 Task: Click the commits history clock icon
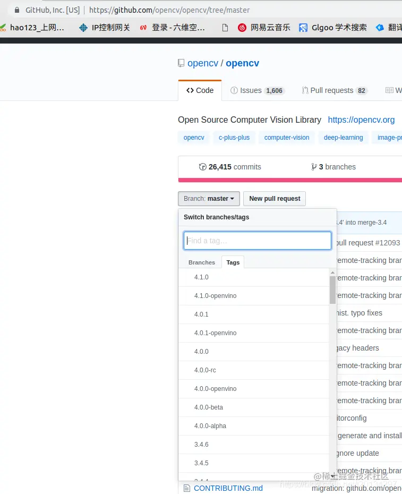coord(202,167)
